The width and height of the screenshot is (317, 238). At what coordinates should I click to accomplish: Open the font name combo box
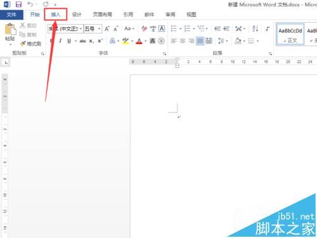(x=65, y=29)
